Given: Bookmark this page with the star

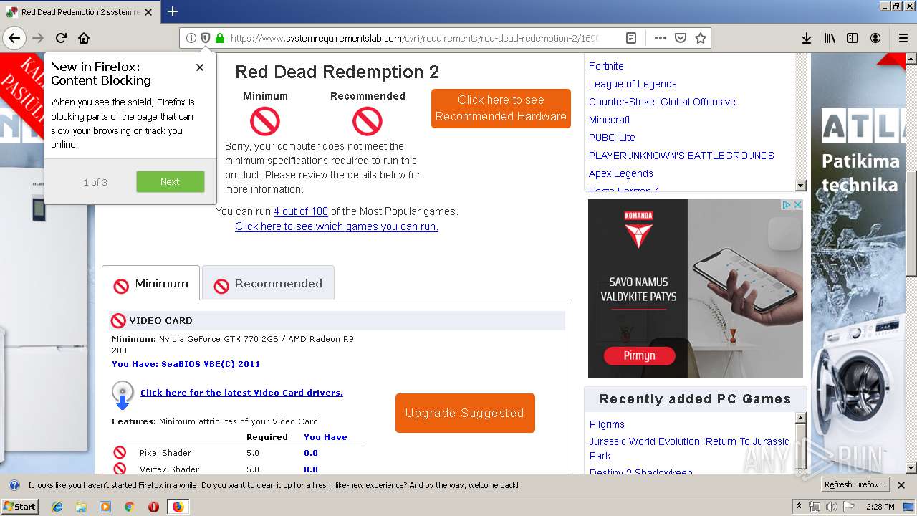Looking at the screenshot, I should (701, 38).
